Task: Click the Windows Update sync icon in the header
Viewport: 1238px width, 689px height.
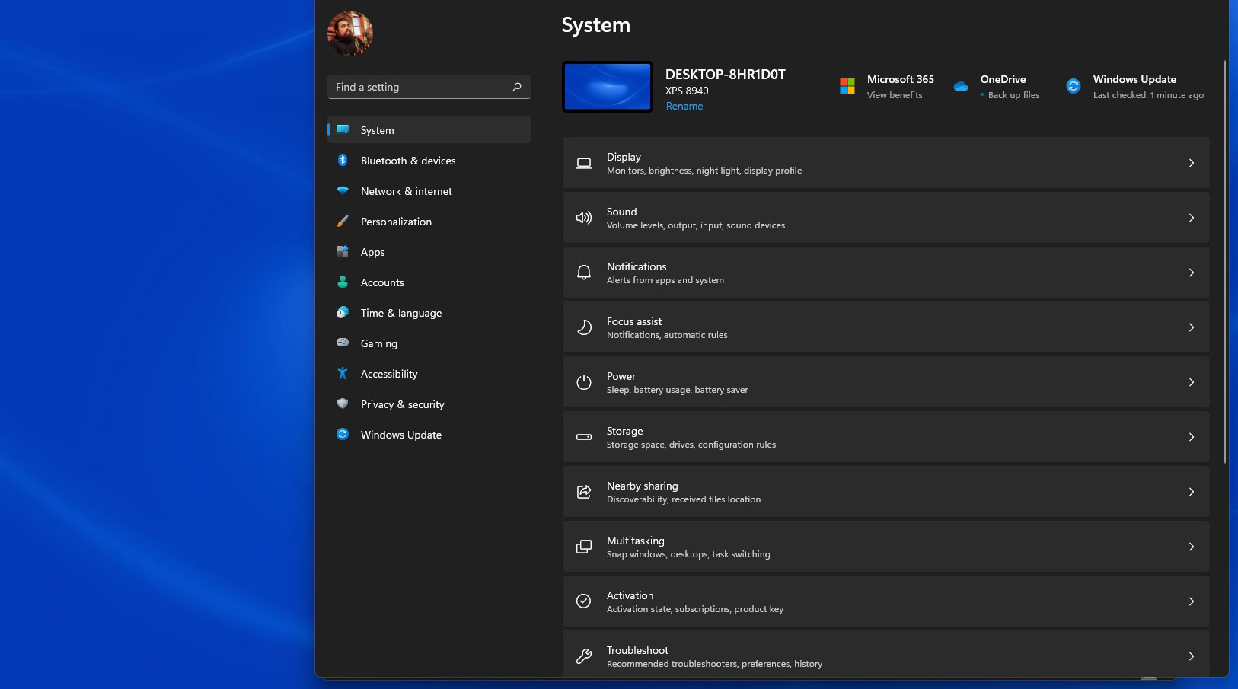Action: [x=1074, y=86]
